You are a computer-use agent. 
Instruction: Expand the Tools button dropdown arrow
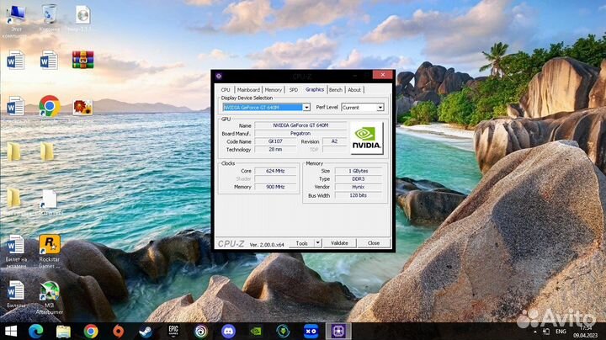click(x=317, y=242)
